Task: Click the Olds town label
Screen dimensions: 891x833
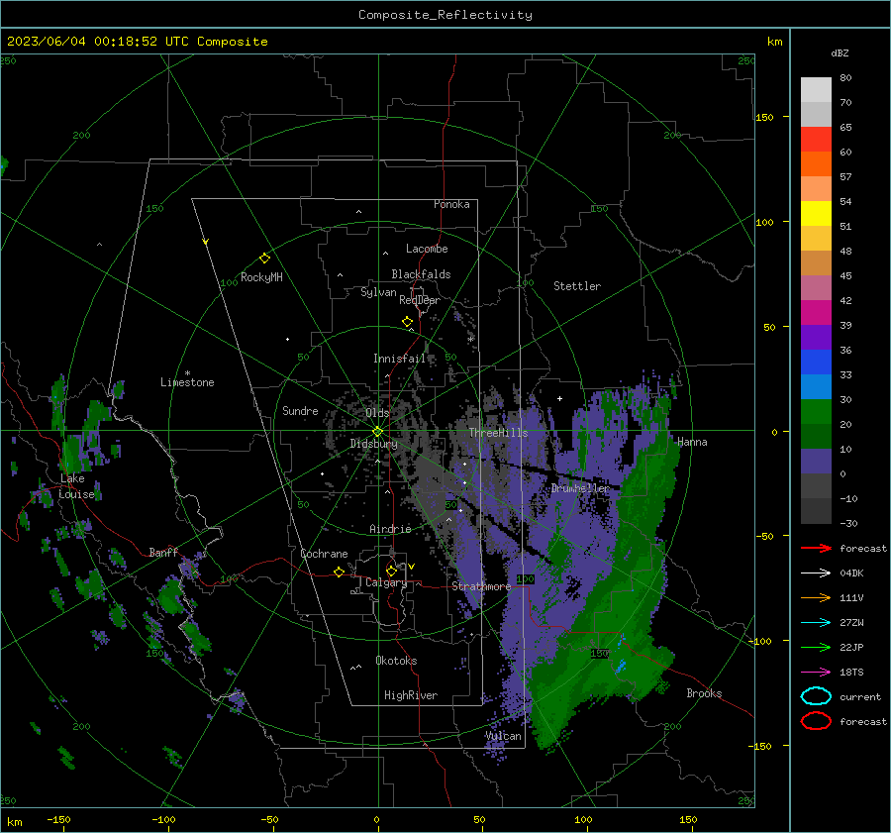Action: tap(377, 413)
